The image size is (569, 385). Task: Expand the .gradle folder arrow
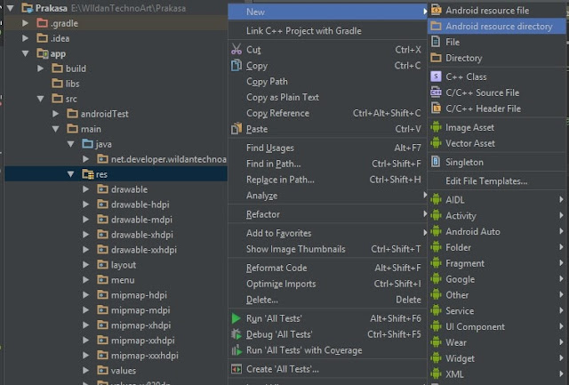[26, 23]
